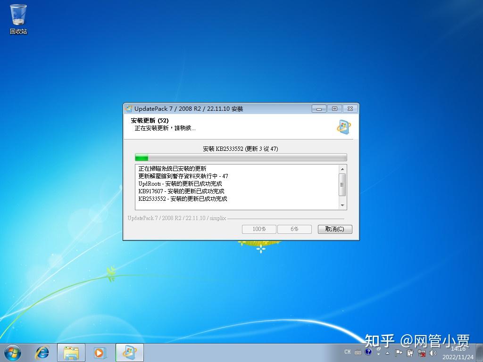The image size is (483, 362).
Task: Select the KB917607 log line
Action: point(182,191)
